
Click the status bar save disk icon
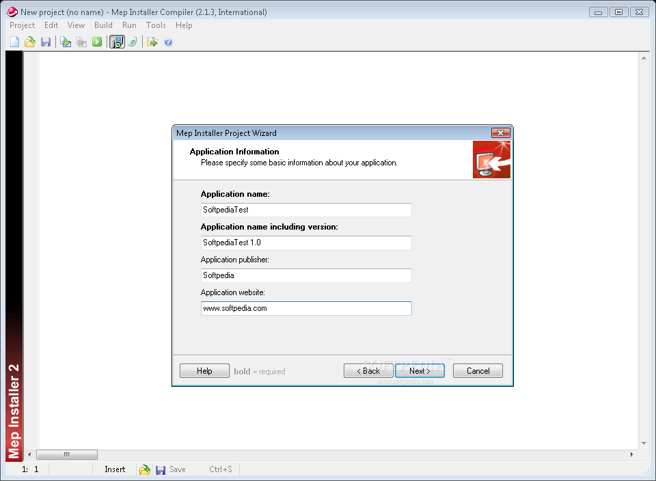[x=160, y=470]
